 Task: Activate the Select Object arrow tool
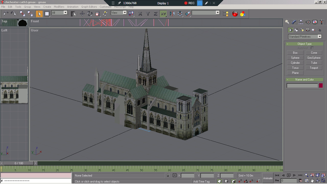point(39,14)
